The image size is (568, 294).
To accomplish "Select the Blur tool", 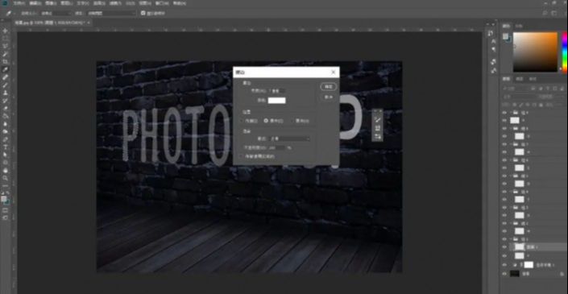I will click(5, 124).
